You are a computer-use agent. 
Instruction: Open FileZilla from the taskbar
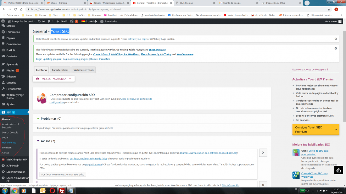click(x=62, y=191)
